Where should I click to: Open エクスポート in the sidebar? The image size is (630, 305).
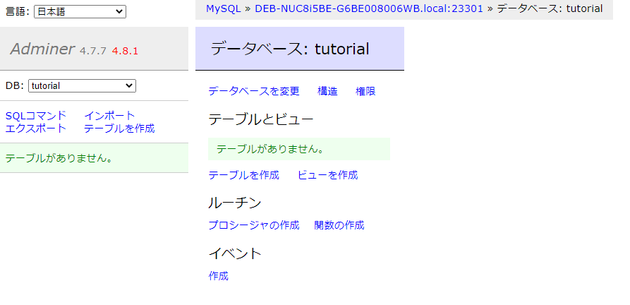[36, 128]
